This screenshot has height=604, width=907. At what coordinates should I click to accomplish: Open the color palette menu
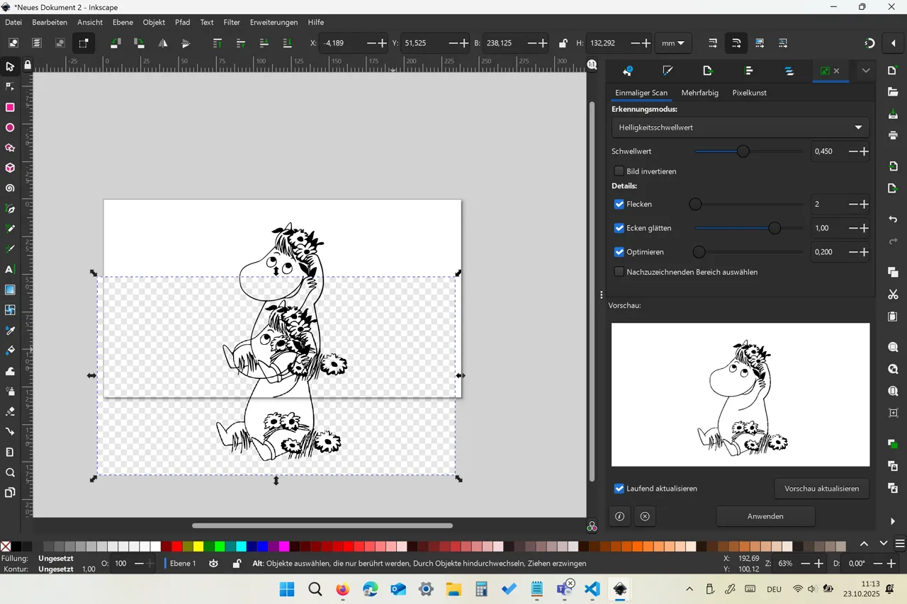[x=900, y=544]
